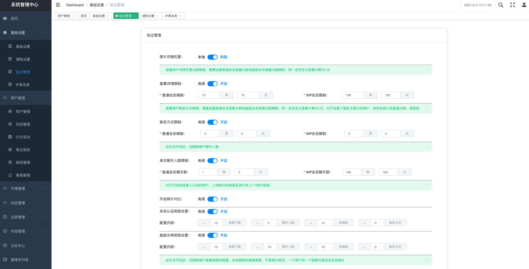Click icon beside 每日报告 sidebar item
Image resolution: width=529 pixels, height=269 pixels.
[x=10, y=150]
